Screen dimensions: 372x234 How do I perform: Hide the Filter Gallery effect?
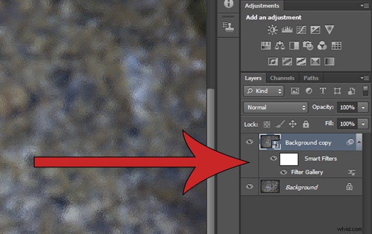coord(283,172)
